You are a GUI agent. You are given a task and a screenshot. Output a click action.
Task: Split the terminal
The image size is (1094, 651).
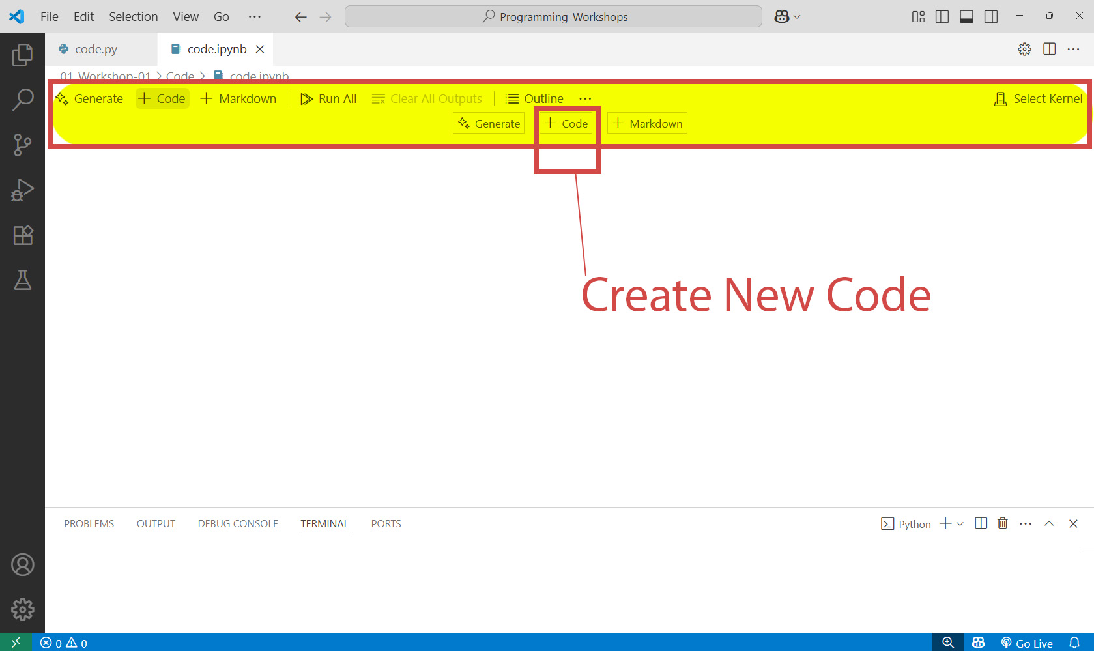point(981,523)
